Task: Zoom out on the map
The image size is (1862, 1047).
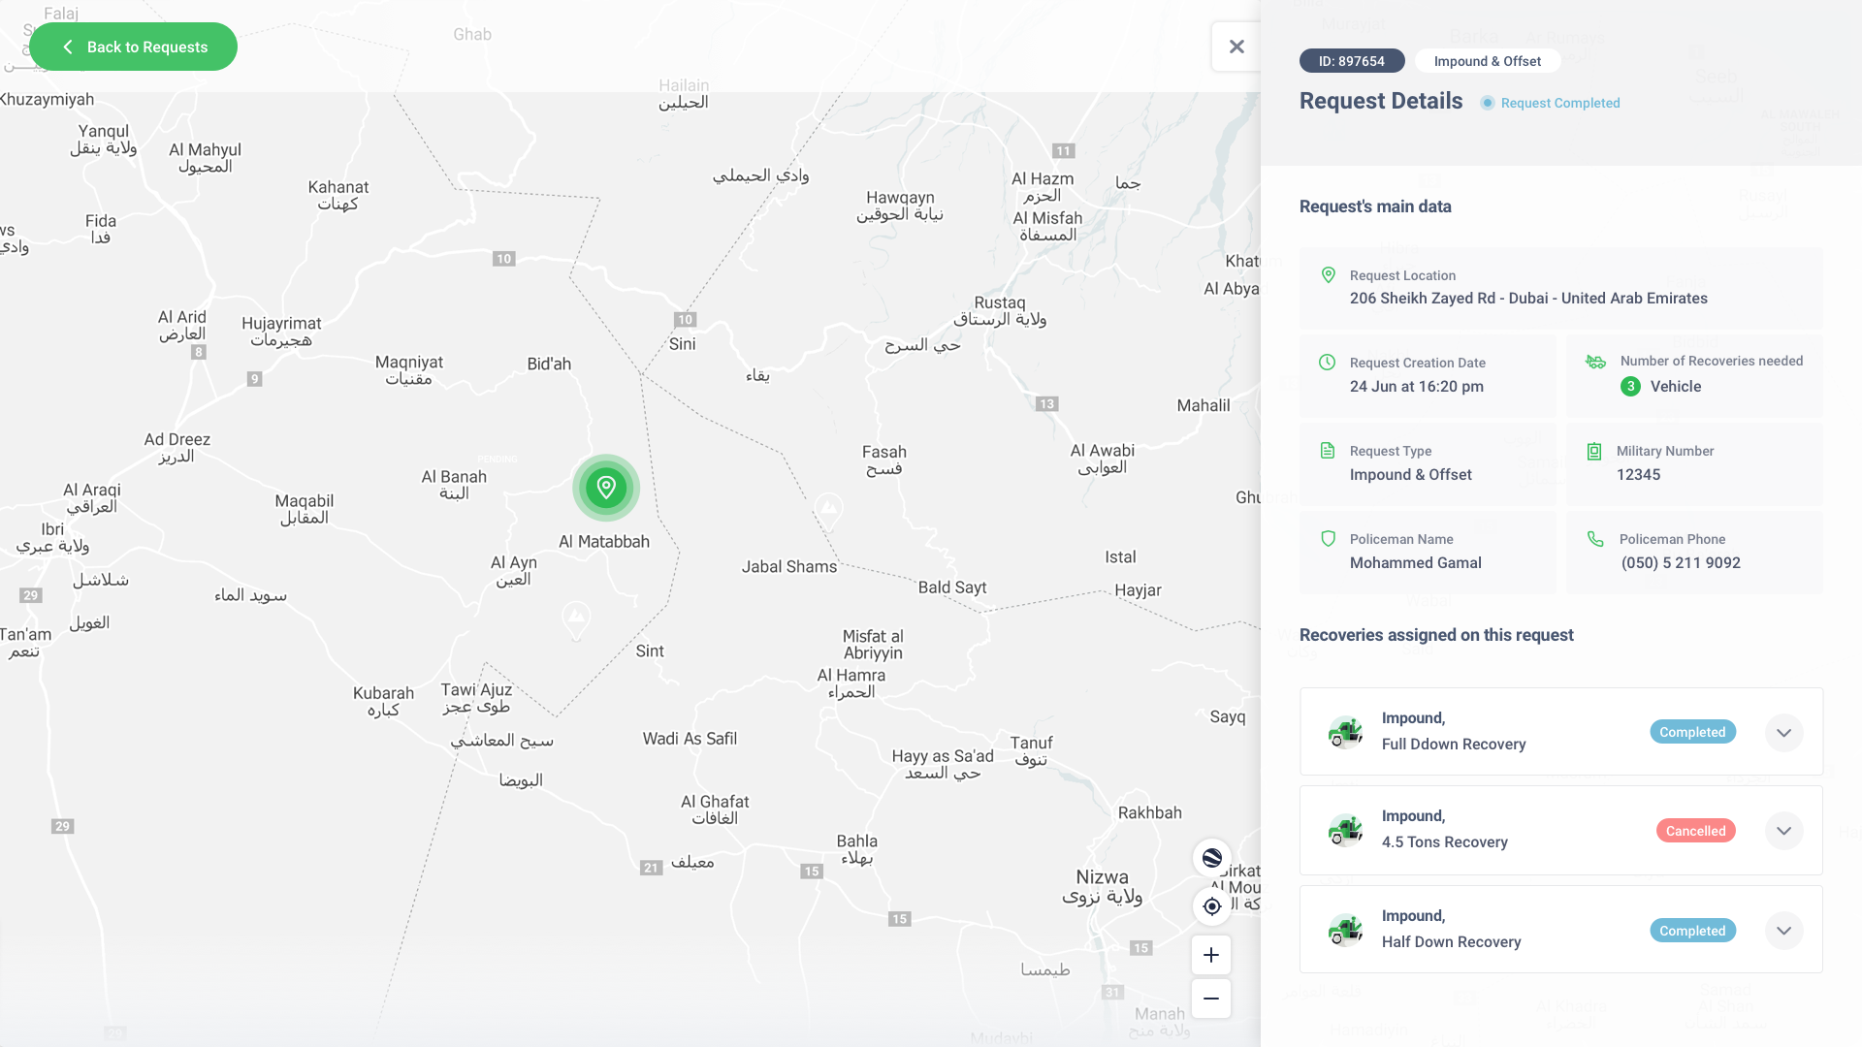Action: (x=1211, y=999)
